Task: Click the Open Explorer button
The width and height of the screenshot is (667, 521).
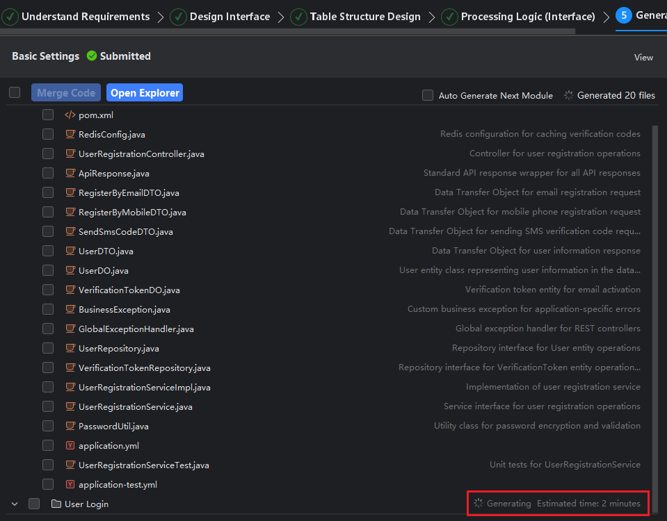Action: tap(145, 93)
